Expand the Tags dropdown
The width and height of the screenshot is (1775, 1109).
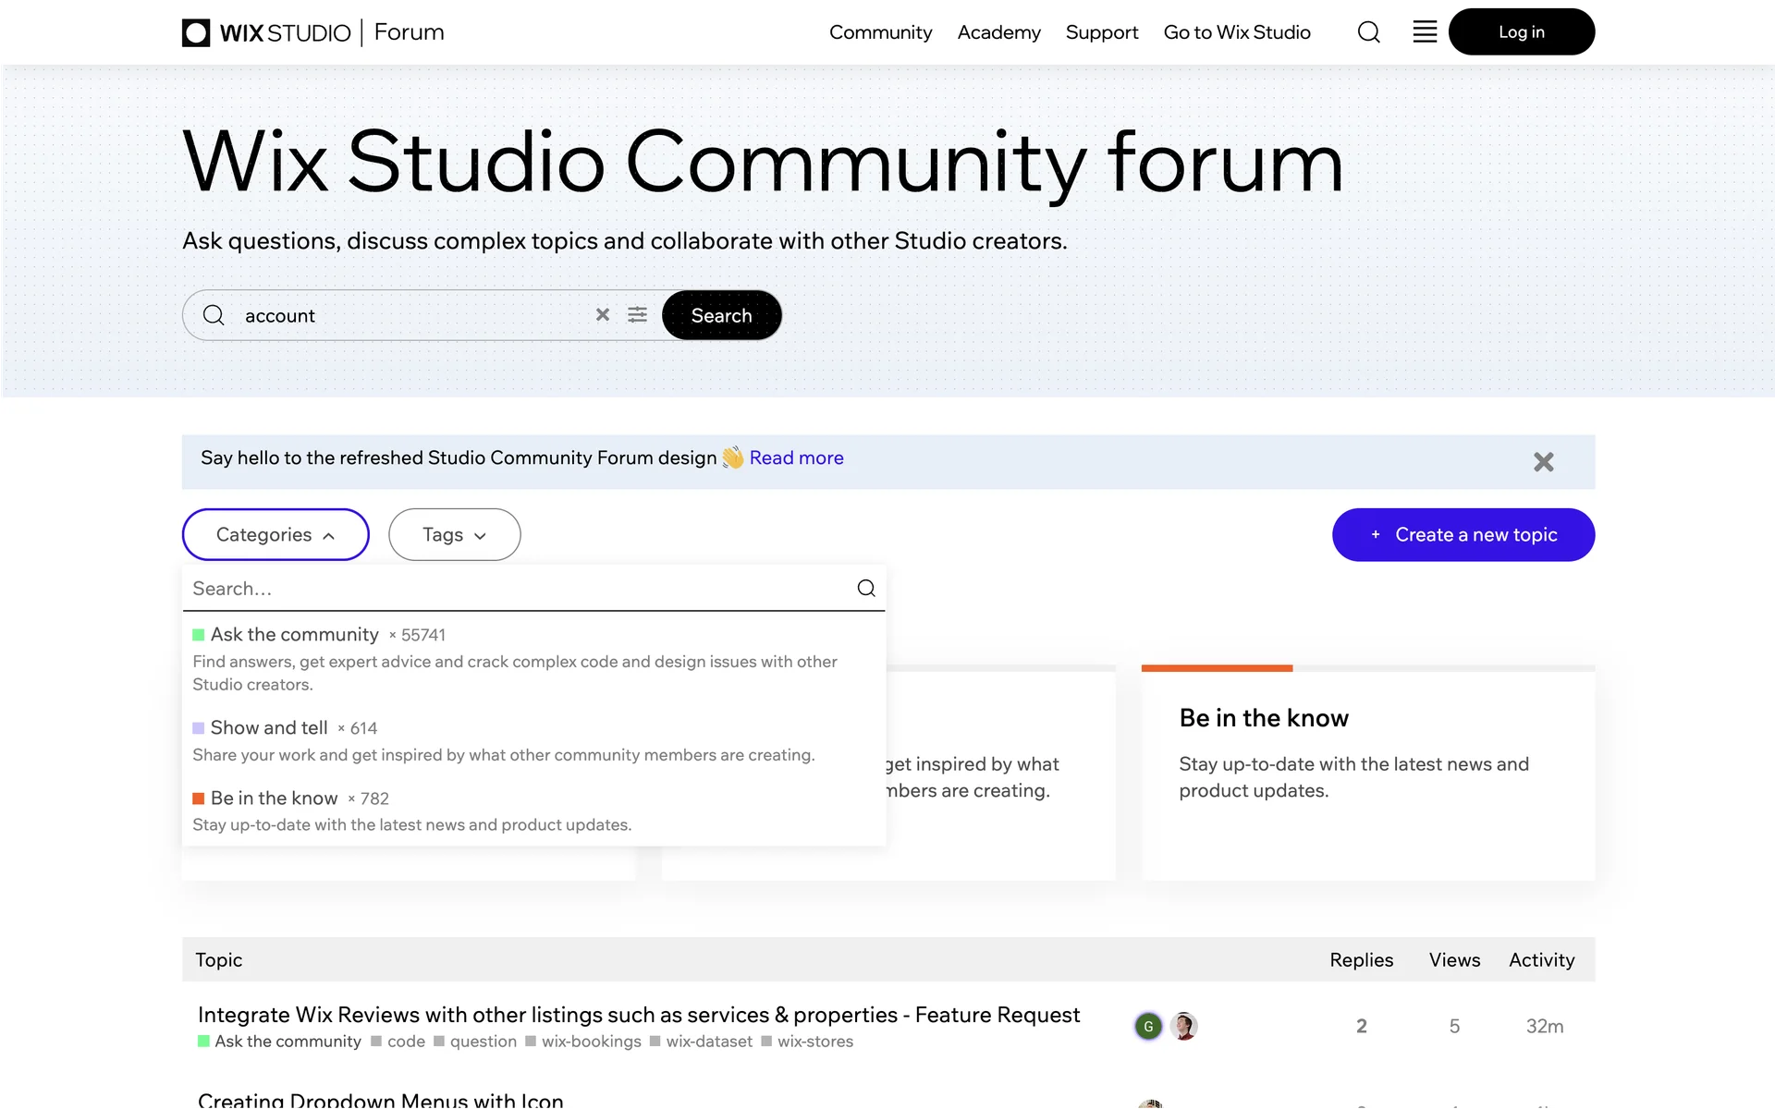tap(454, 534)
